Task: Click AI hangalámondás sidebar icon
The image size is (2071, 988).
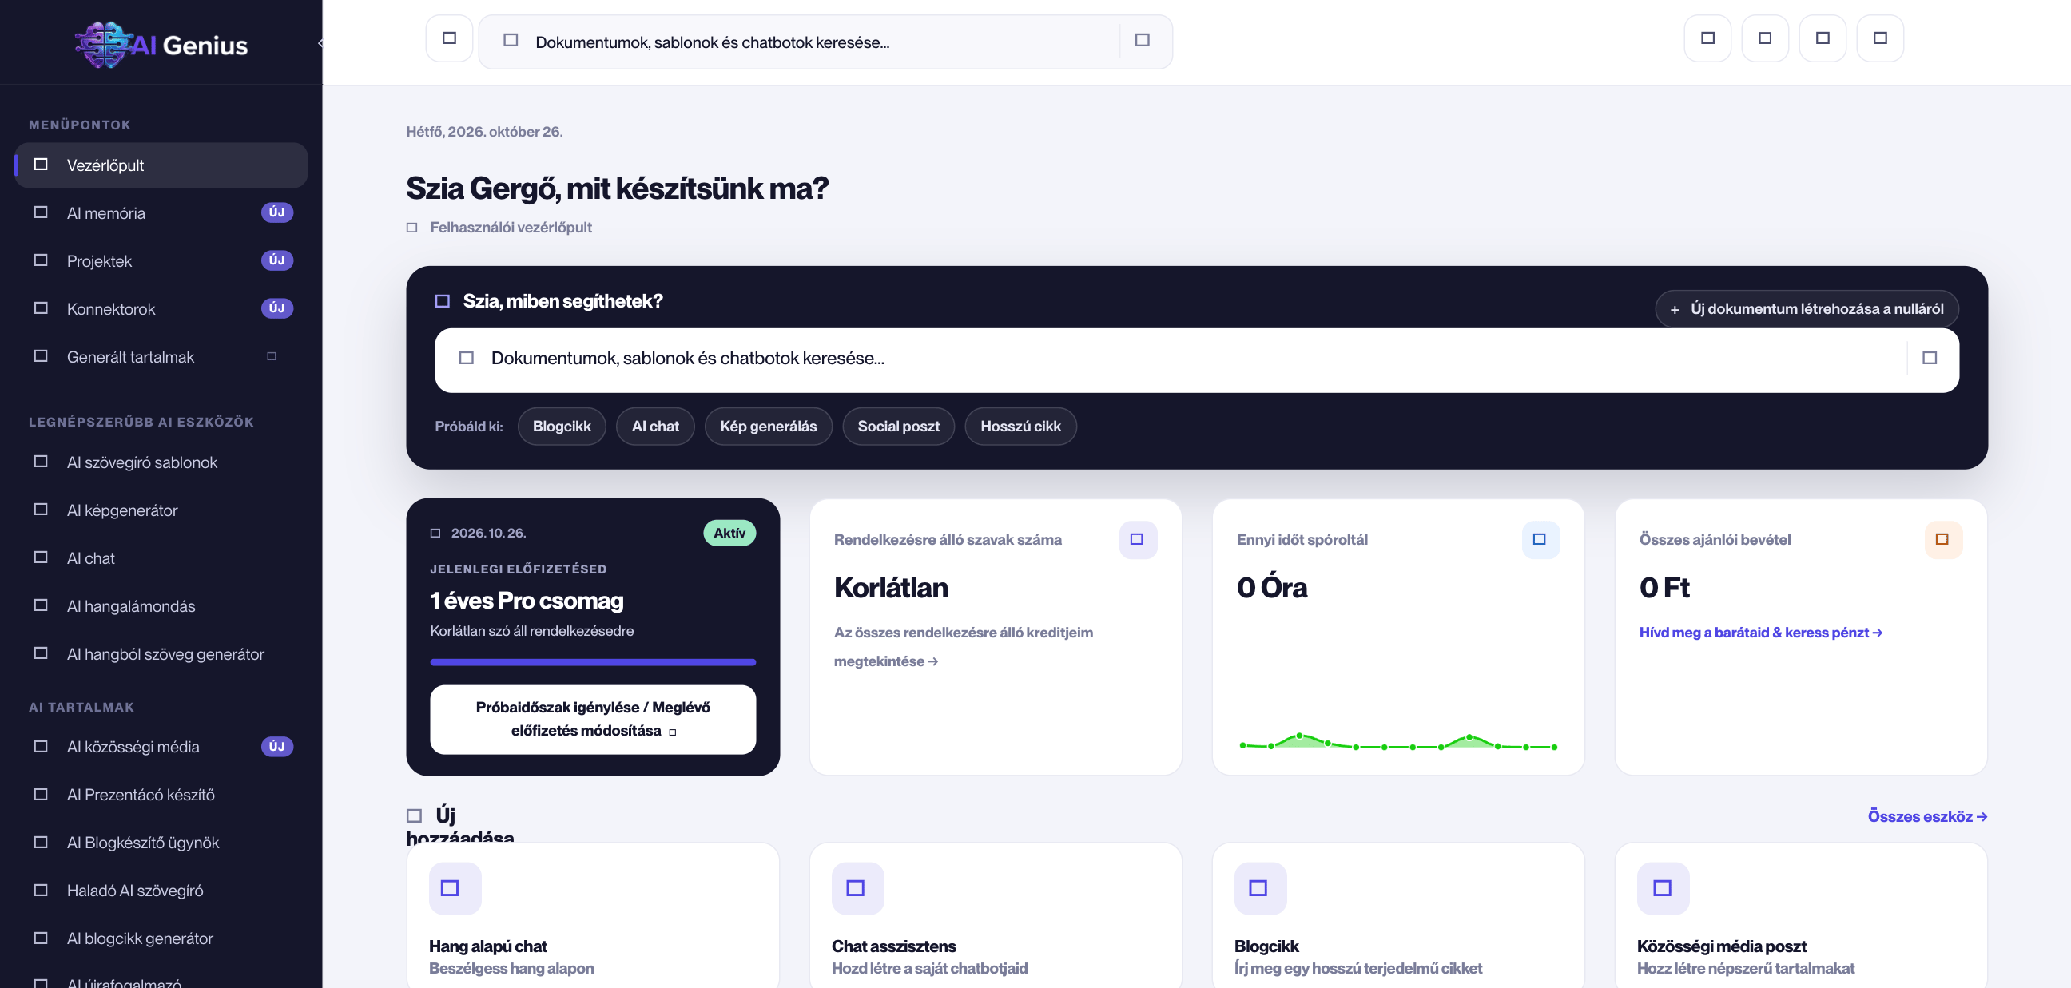Action: [x=40, y=605]
